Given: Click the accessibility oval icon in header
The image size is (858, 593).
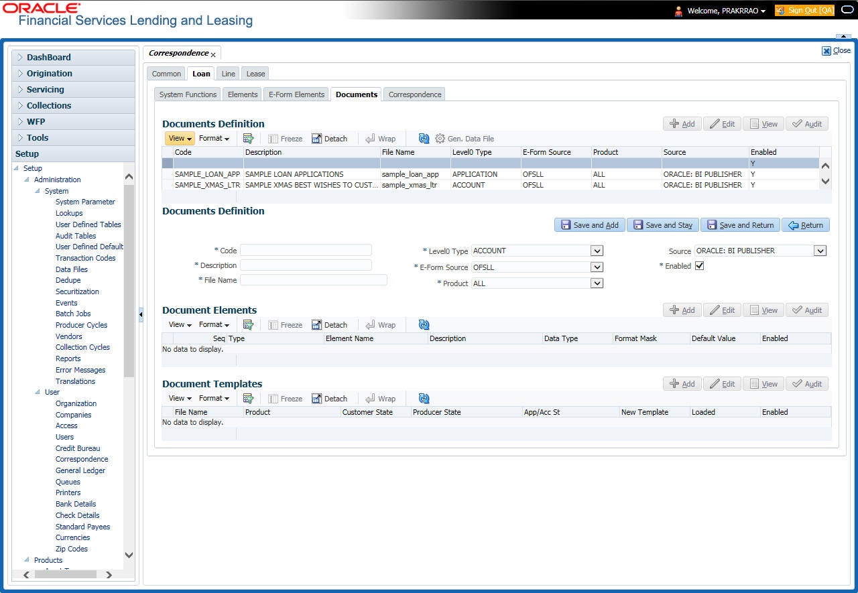Looking at the screenshot, I should point(847,10).
